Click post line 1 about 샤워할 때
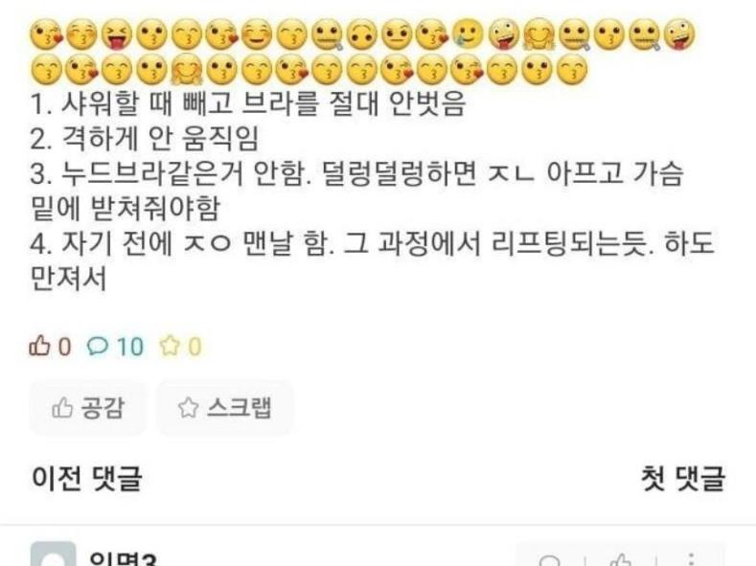This screenshot has height=566, width=756. pos(248,103)
